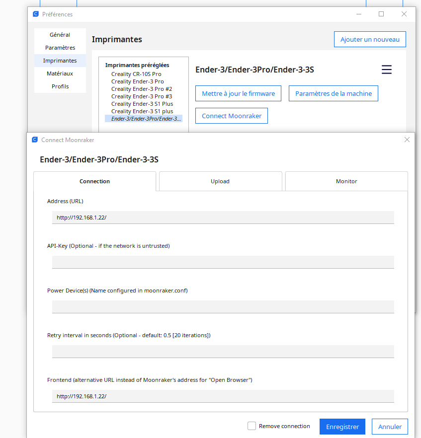This screenshot has height=438, width=421.
Task: Click the Connect Moonraker button
Action: 232,116
